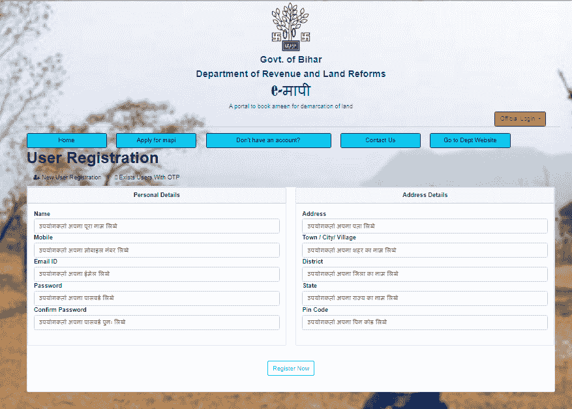Viewport: 572px width, 409px height.
Task: Click the portal tagline about booking ameen
Action: point(291,106)
